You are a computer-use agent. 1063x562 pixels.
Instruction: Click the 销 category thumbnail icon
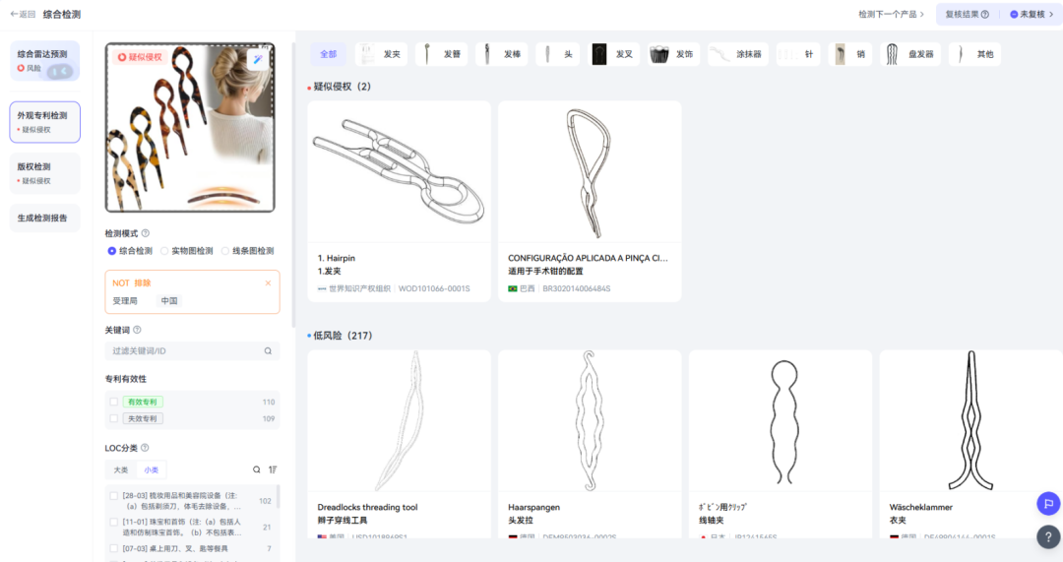840,54
